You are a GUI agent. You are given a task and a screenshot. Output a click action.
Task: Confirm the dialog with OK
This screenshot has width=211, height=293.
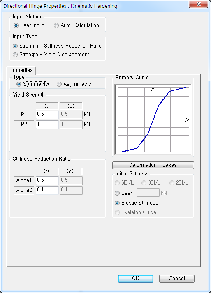tap(136, 279)
